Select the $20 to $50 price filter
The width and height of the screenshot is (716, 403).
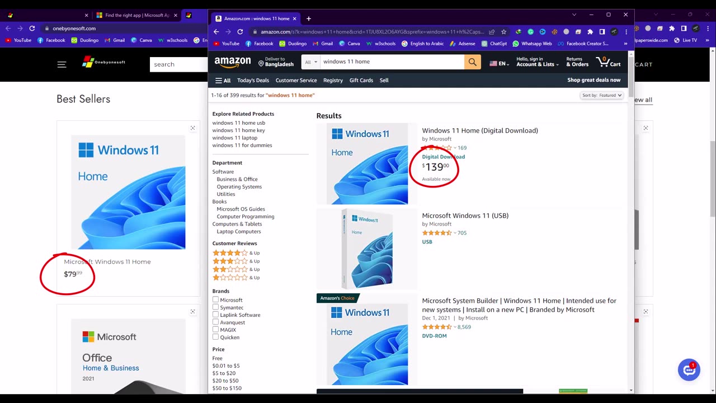[x=225, y=381]
